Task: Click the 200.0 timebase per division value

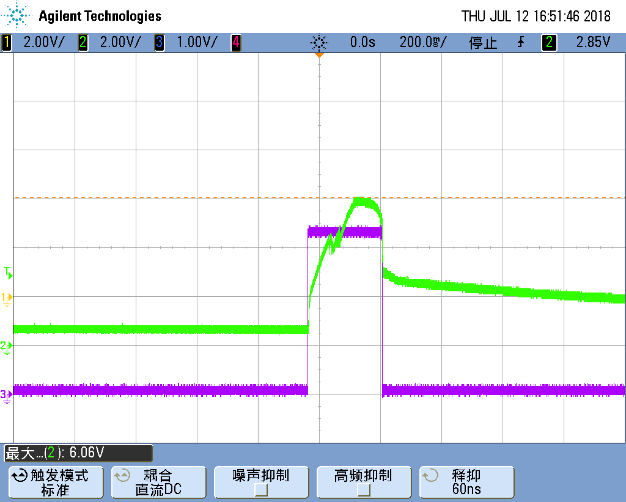Action: click(x=423, y=42)
